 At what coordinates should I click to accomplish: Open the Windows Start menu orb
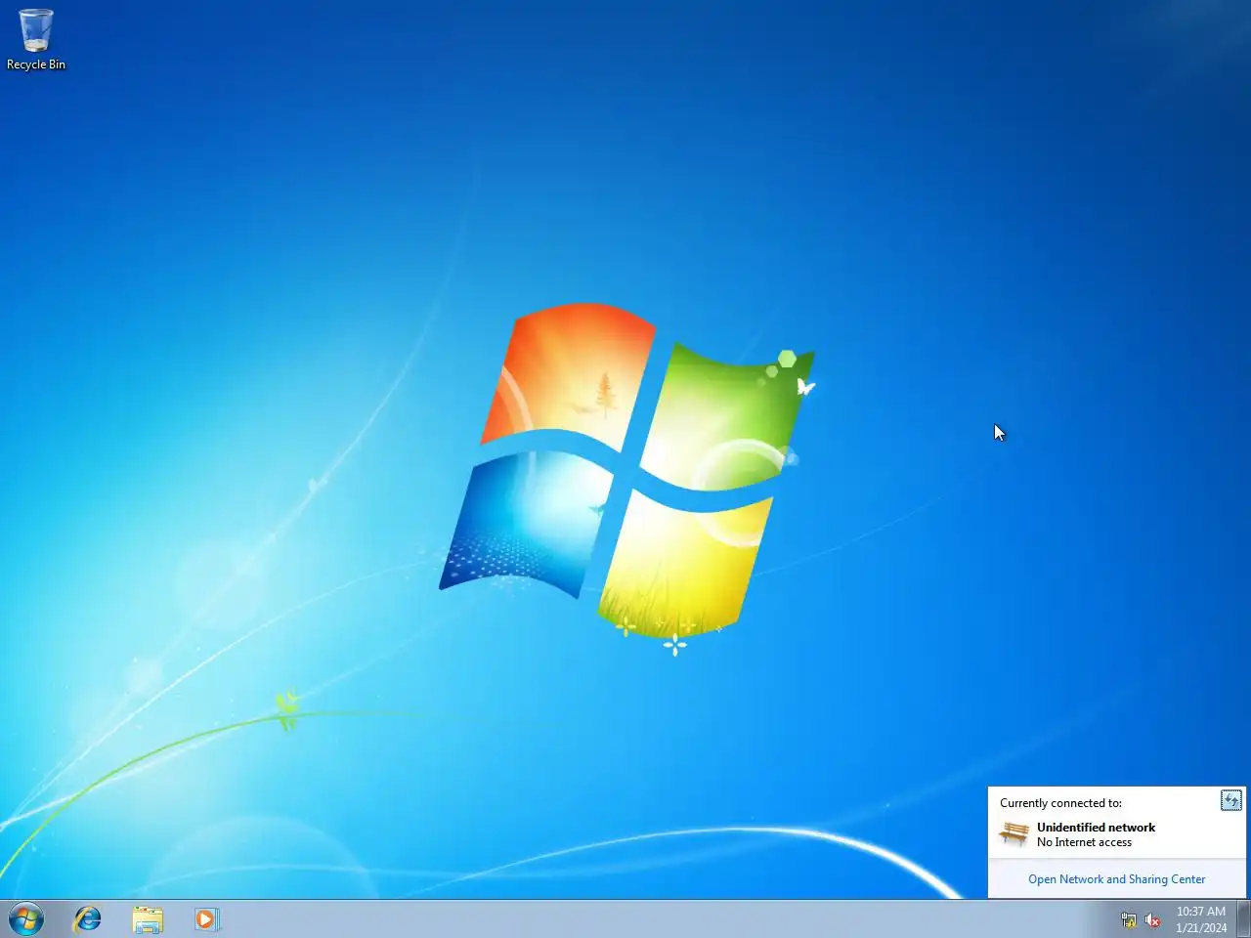pos(26,919)
